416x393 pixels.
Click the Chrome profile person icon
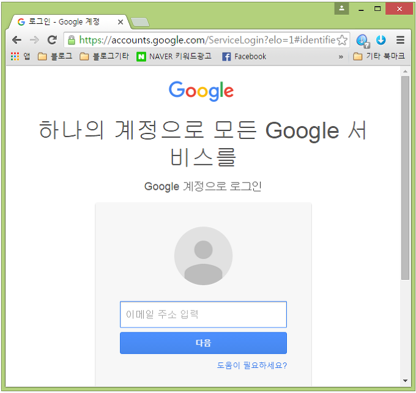point(342,9)
